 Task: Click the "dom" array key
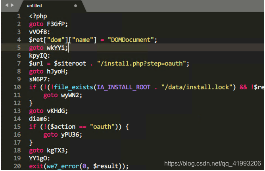(x=56, y=40)
